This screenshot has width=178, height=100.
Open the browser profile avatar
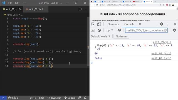pos(173,5)
